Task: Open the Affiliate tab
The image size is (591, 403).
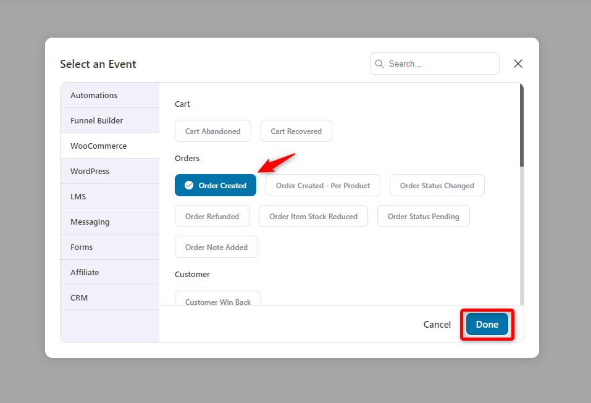Action: click(x=110, y=272)
